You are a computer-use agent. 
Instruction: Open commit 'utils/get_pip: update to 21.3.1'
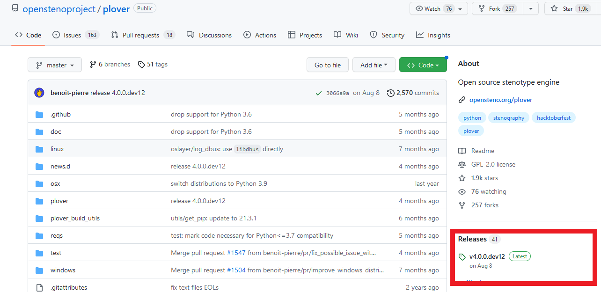coord(213,218)
